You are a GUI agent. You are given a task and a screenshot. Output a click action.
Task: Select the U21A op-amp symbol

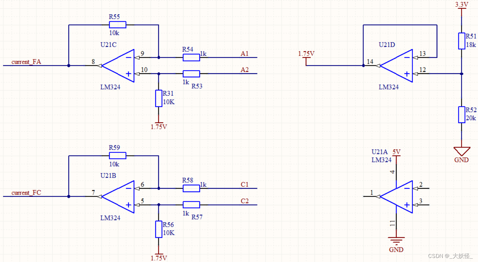pyautogui.click(x=397, y=197)
